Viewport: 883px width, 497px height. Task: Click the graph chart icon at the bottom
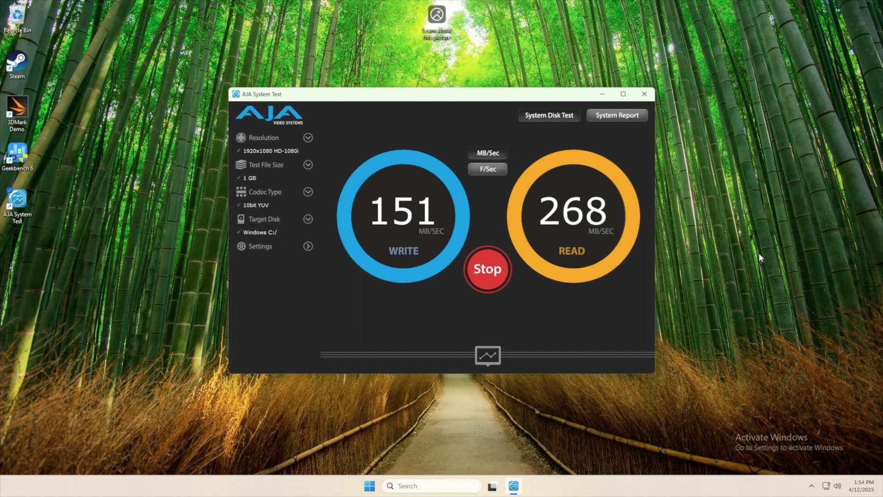487,355
